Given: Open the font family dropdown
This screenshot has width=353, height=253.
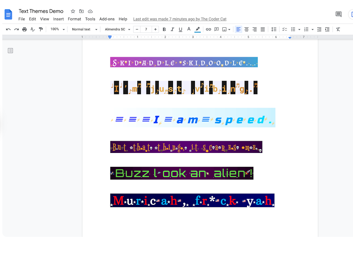Looking at the screenshot, I should coord(117,29).
